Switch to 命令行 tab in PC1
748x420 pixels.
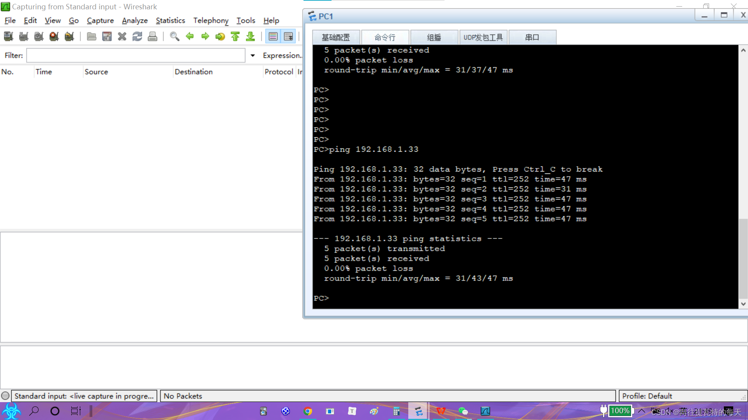point(385,37)
